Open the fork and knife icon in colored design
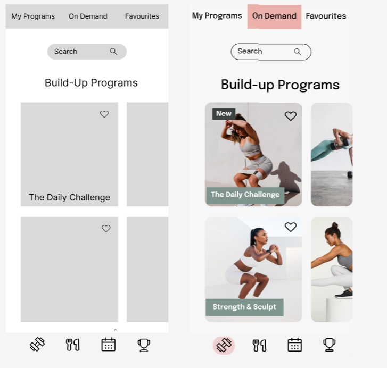The image size is (387, 368). click(x=259, y=345)
